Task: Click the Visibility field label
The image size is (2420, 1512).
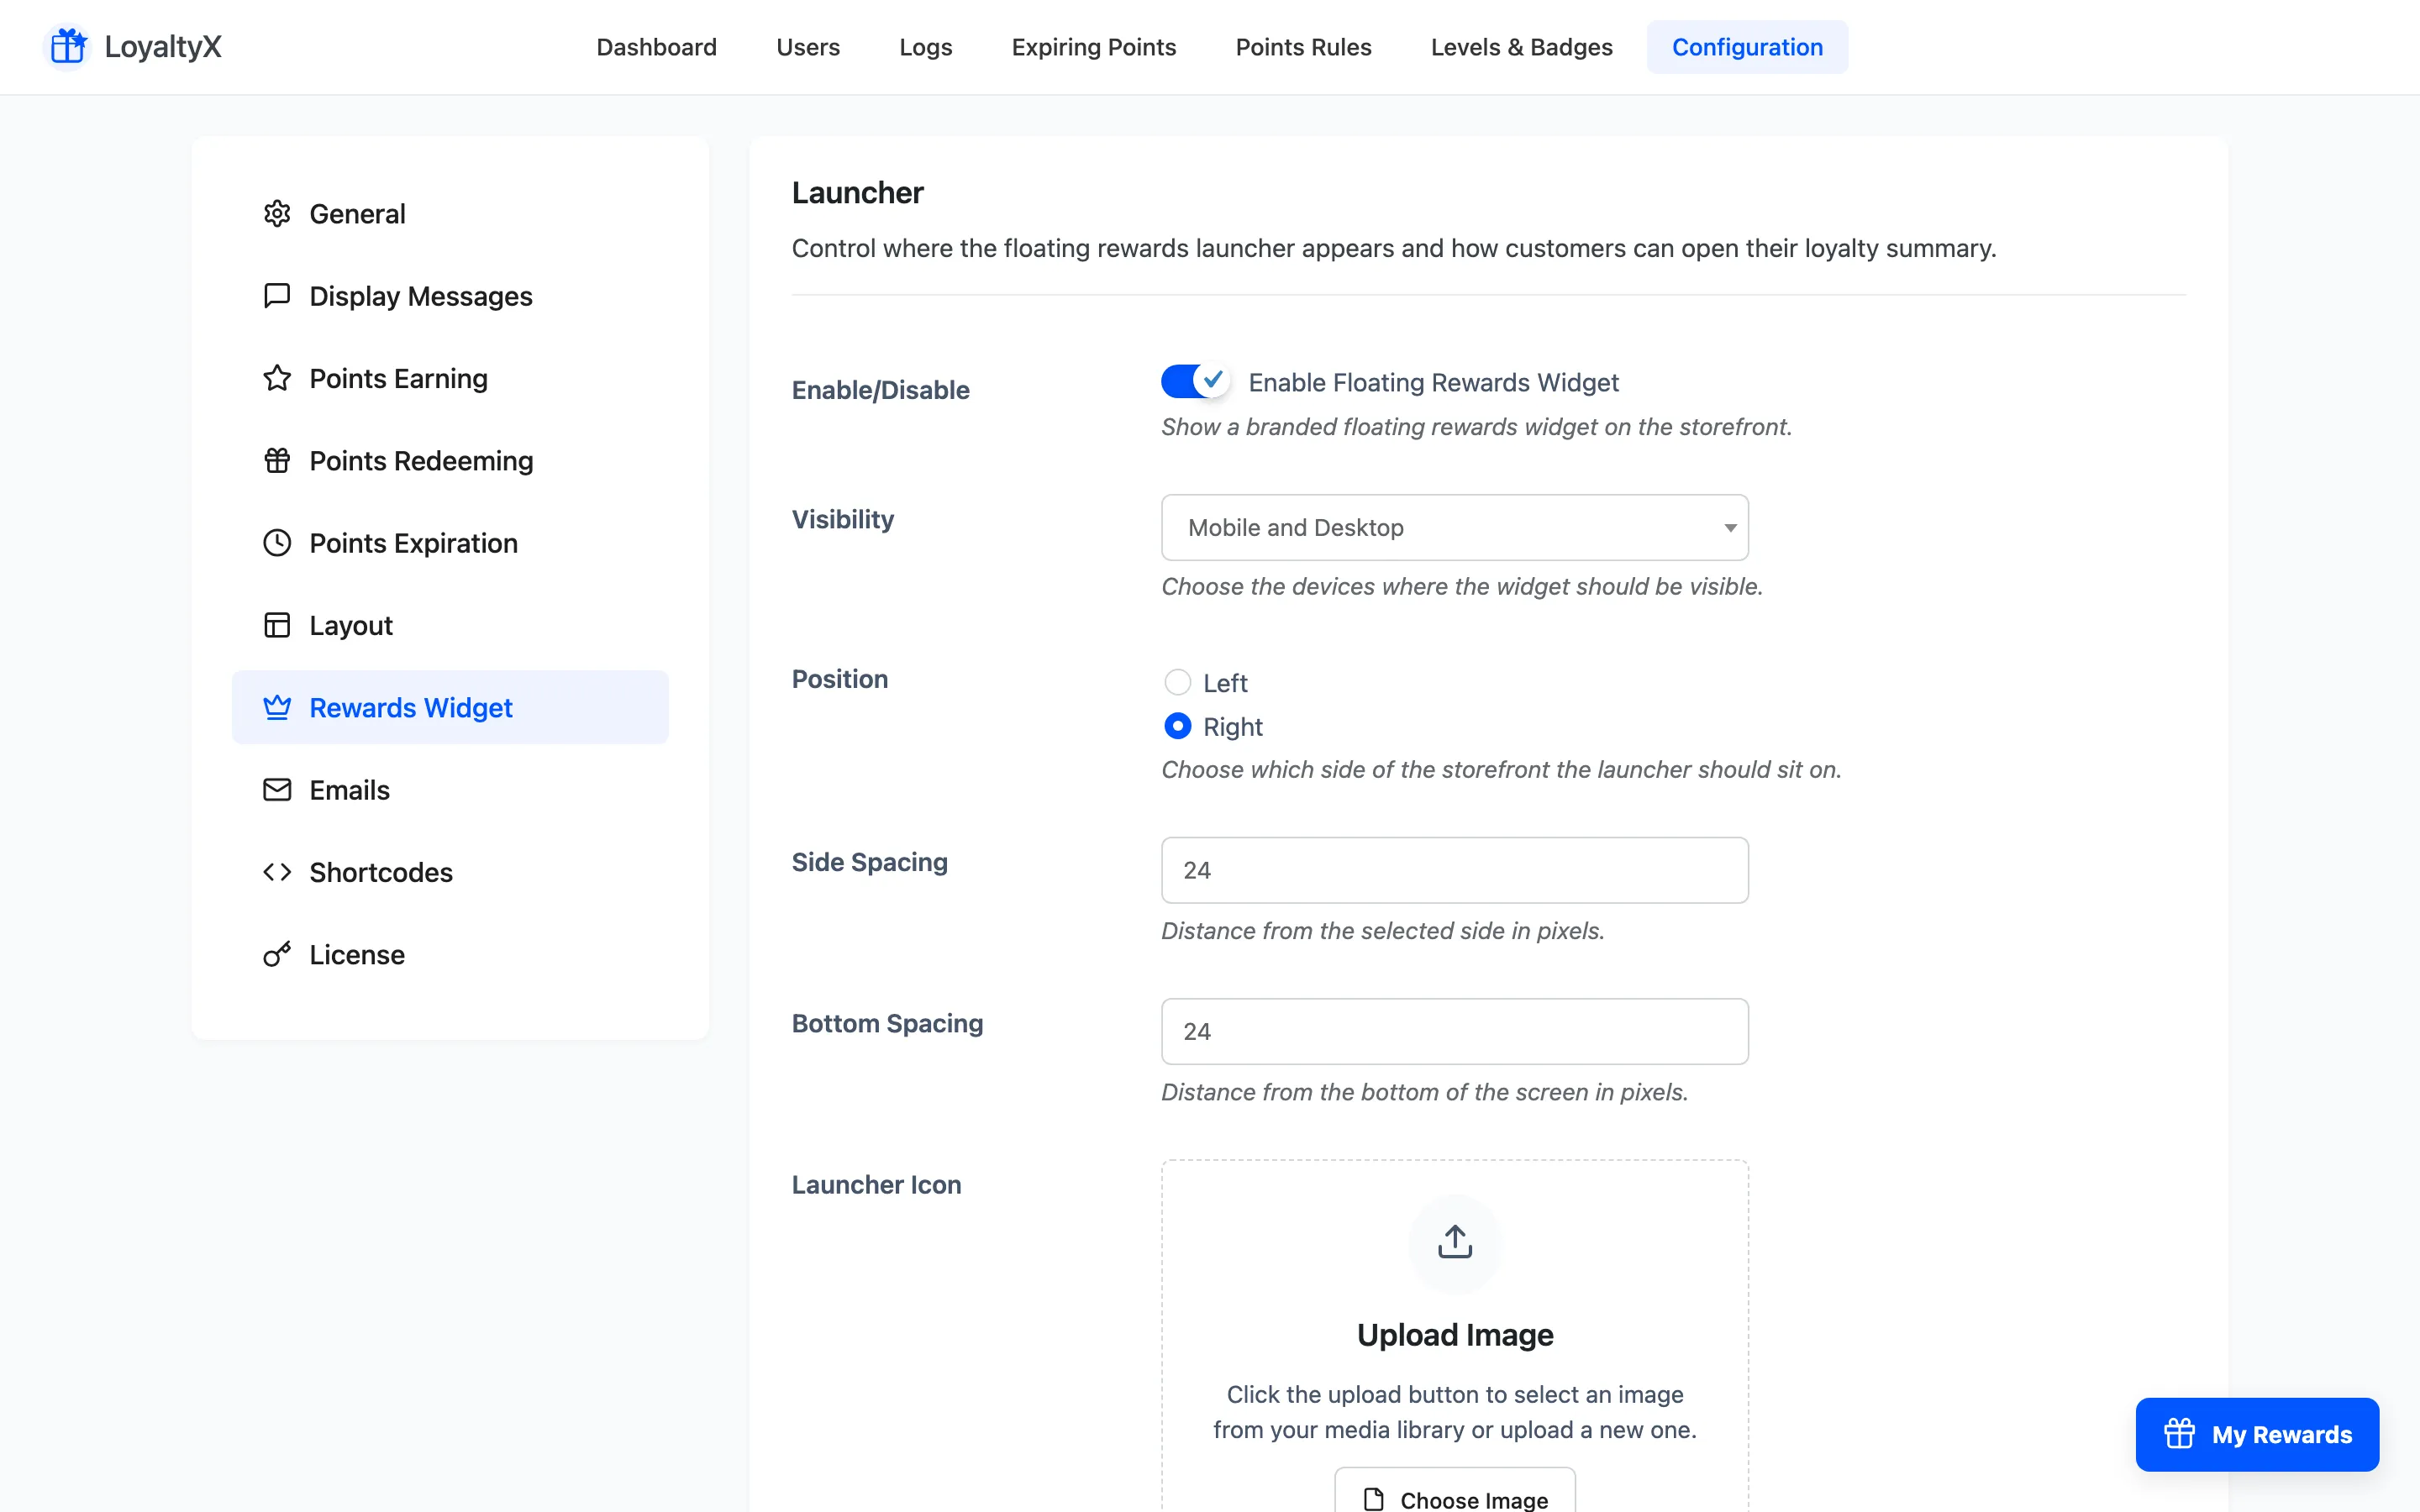Action: tap(842, 519)
